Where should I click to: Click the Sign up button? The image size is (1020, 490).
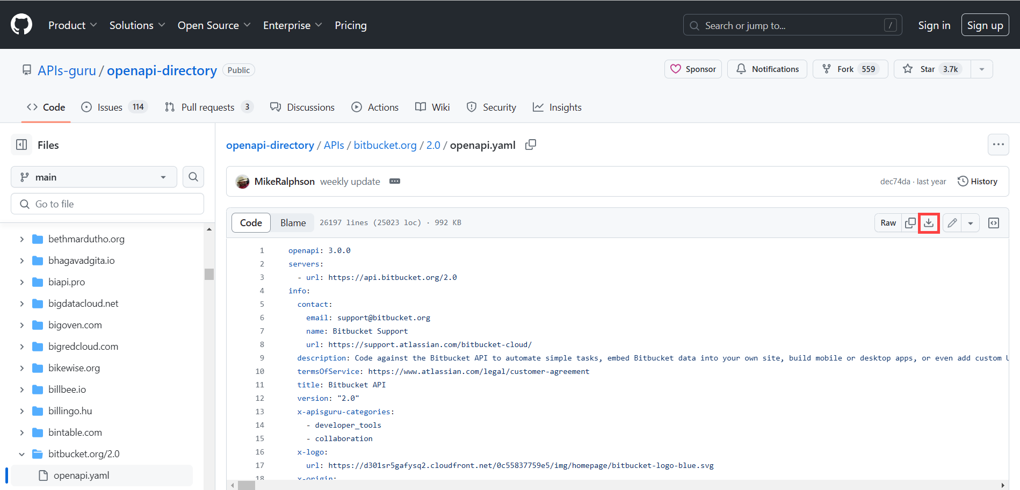[x=985, y=25]
